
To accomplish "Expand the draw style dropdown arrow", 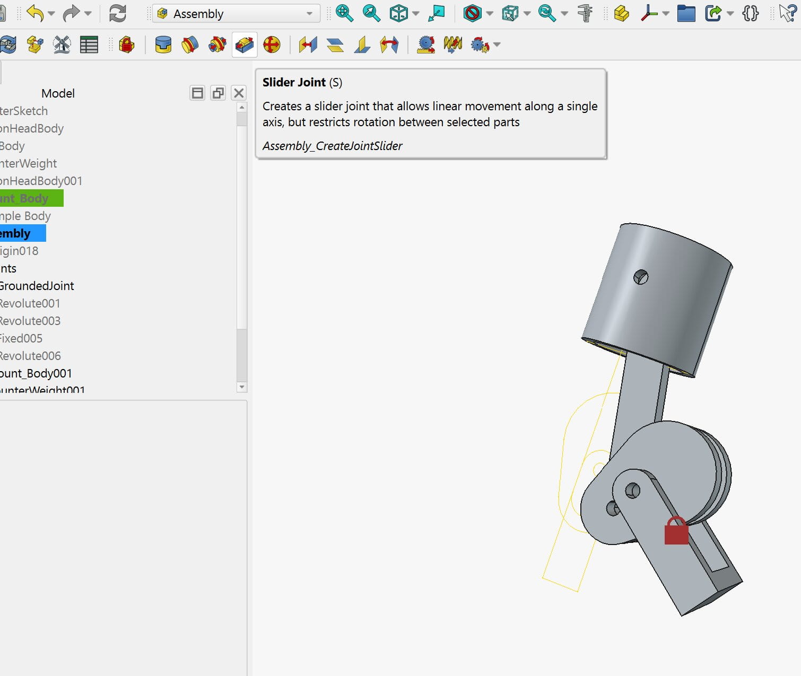I will (490, 14).
